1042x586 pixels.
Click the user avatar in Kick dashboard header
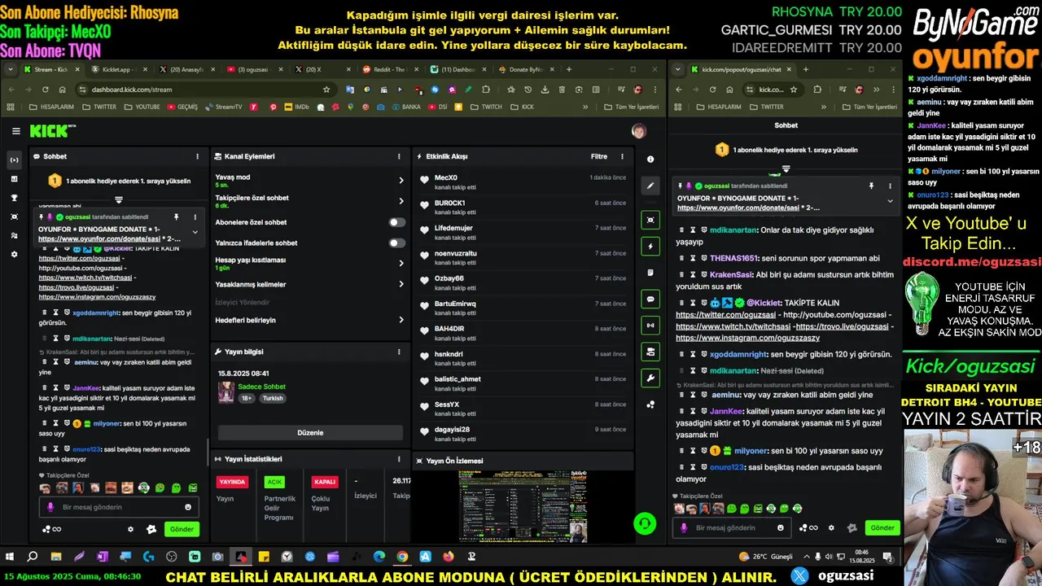point(639,131)
